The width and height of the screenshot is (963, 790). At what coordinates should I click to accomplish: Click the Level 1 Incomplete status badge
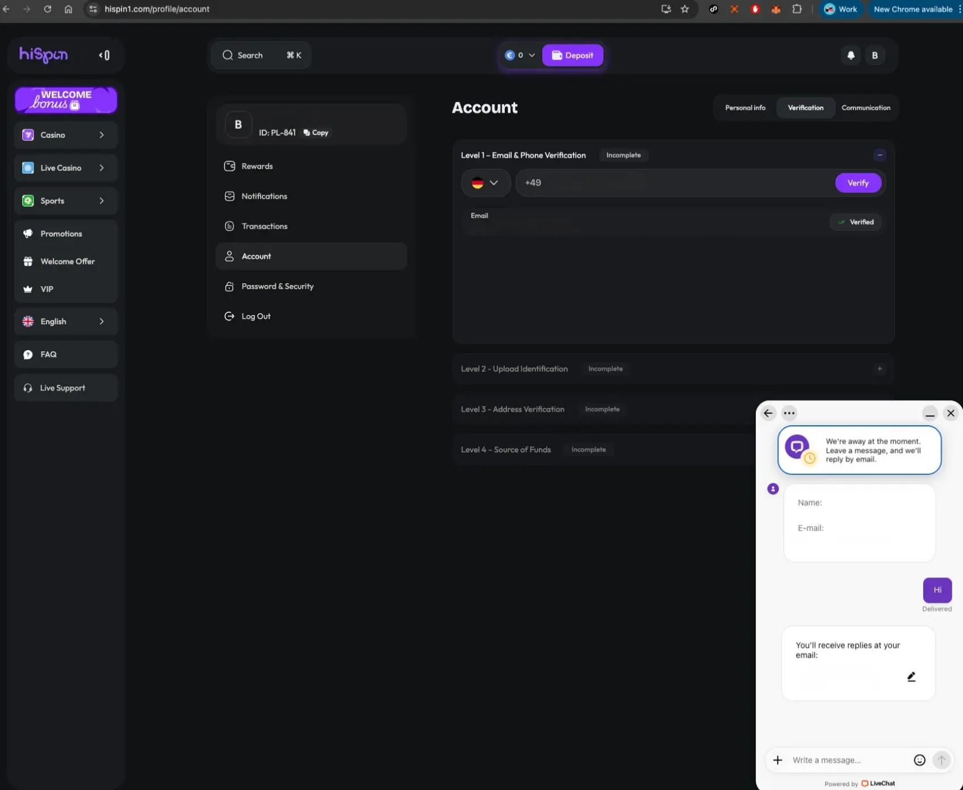click(623, 155)
